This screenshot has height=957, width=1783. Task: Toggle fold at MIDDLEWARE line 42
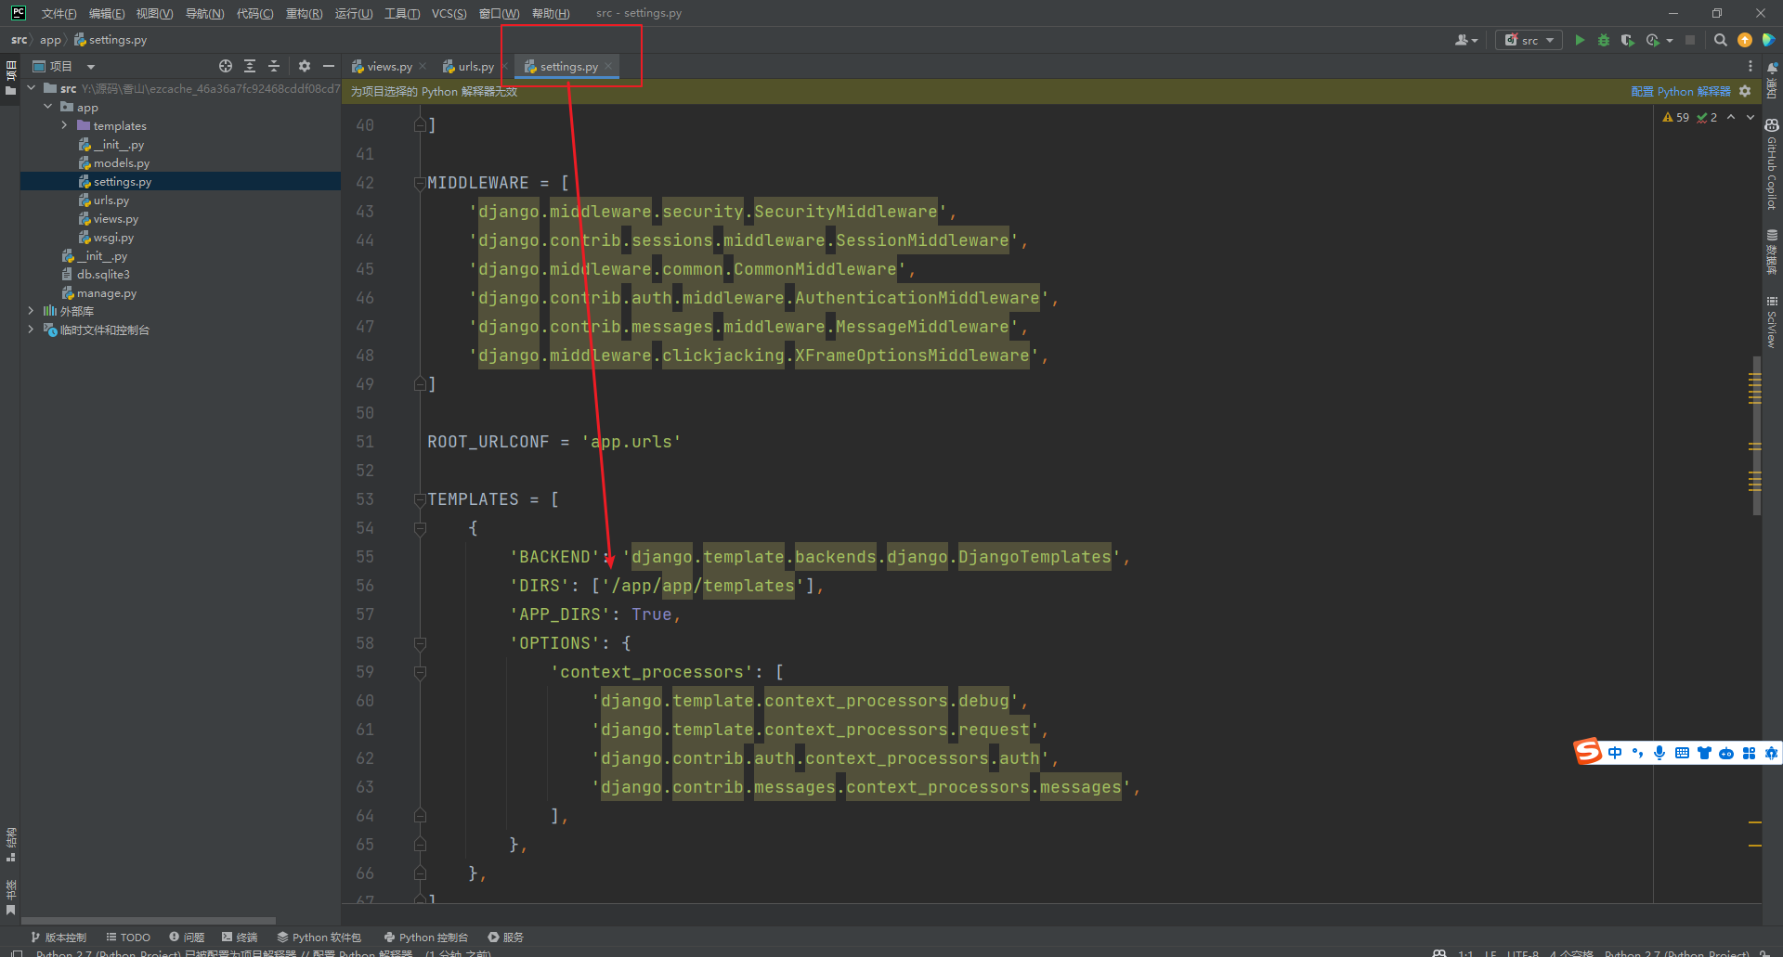tap(420, 183)
